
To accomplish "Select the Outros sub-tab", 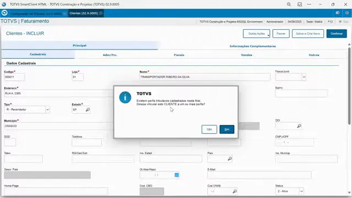I will (x=314, y=55).
